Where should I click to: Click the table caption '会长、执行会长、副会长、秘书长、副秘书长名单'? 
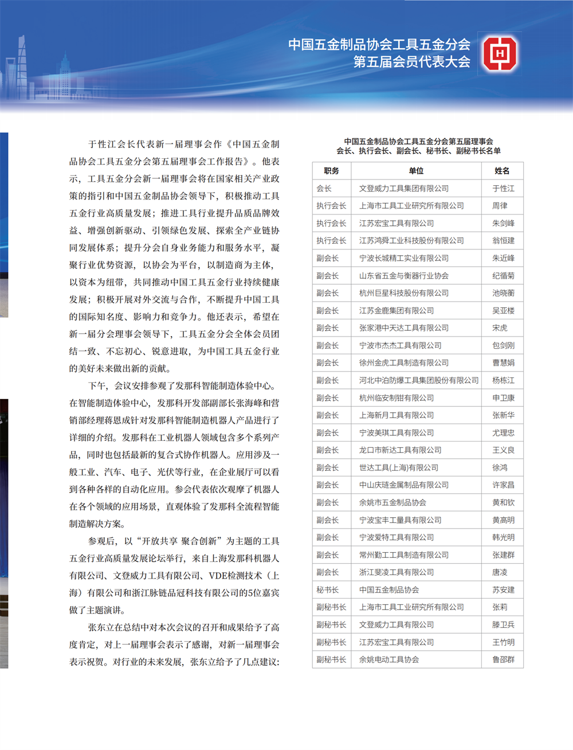pyautogui.click(x=418, y=151)
